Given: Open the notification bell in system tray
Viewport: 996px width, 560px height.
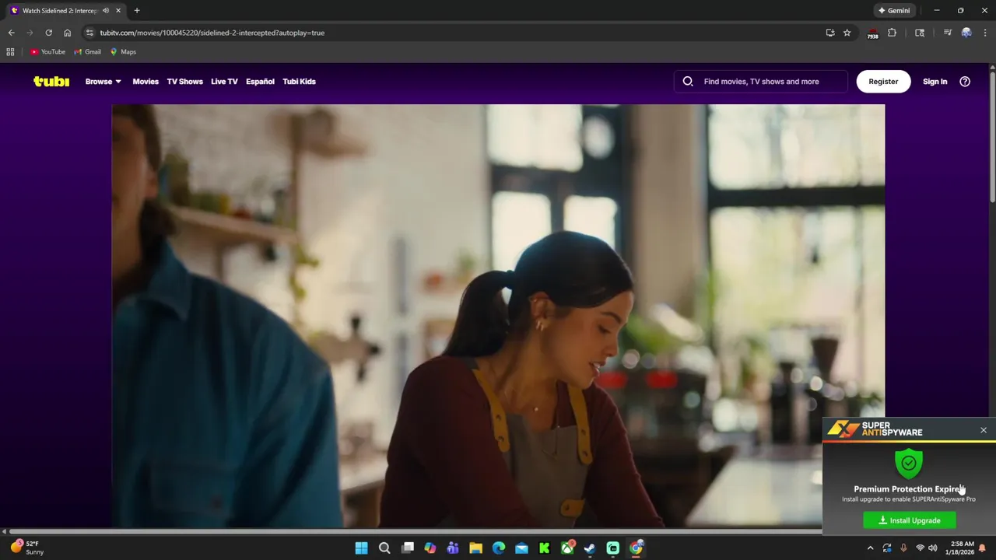Looking at the screenshot, I should pos(982,548).
